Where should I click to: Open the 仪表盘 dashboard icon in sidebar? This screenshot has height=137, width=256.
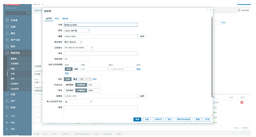[7, 20]
